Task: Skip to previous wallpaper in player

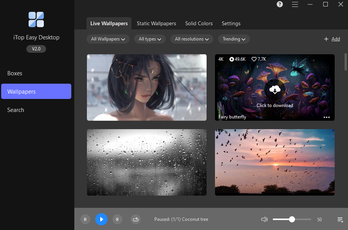Action: tap(85, 219)
